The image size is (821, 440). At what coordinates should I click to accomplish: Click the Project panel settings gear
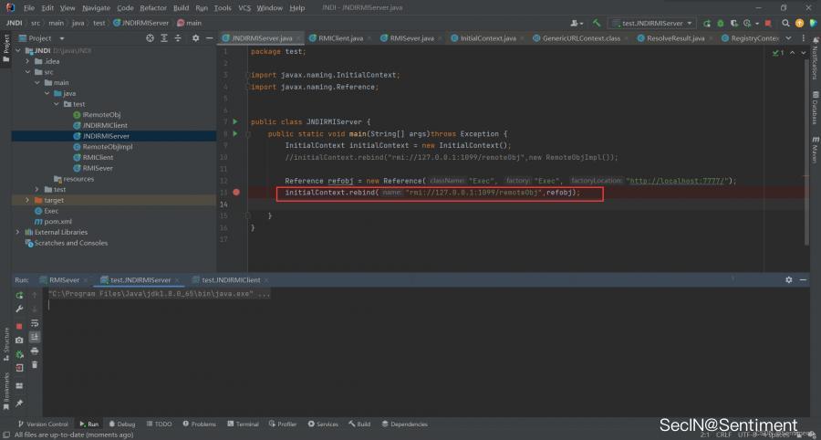(195, 38)
